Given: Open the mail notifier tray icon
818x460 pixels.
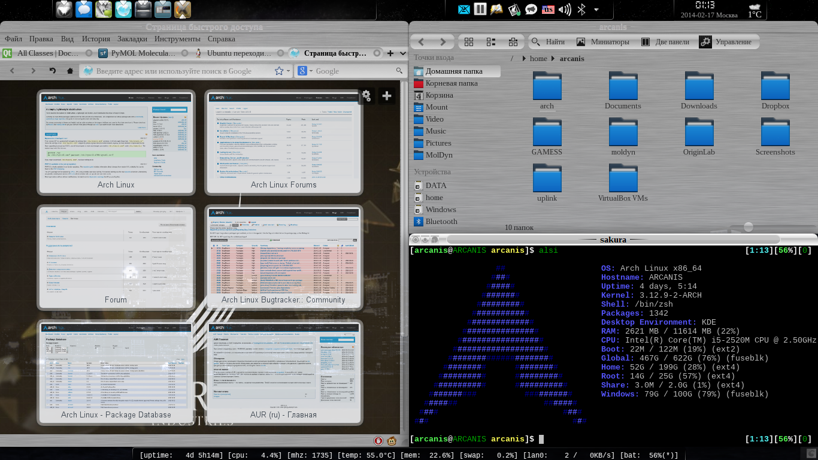Looking at the screenshot, I should point(464,9).
